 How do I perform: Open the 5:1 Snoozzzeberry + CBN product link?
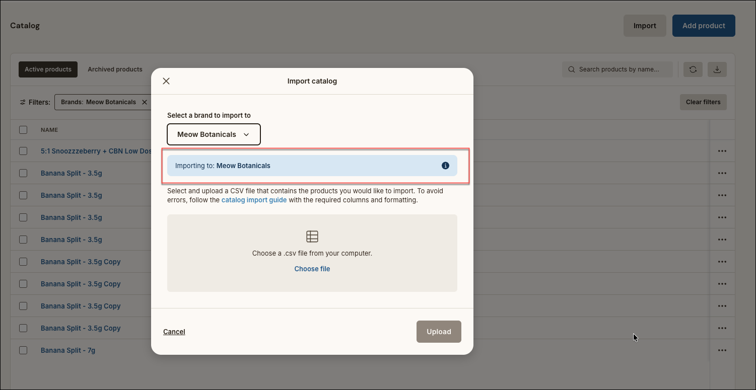pyautogui.click(x=96, y=151)
